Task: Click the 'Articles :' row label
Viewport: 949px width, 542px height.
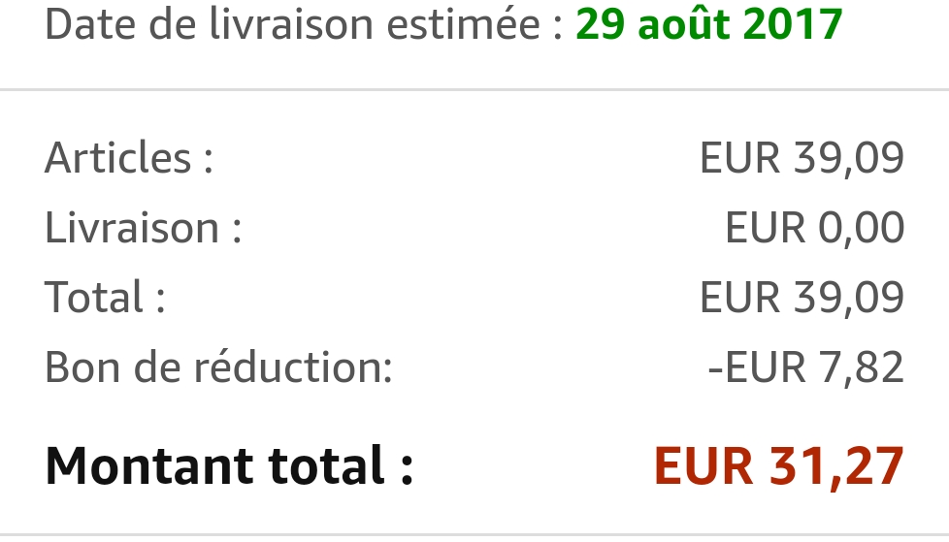Action: (129, 158)
